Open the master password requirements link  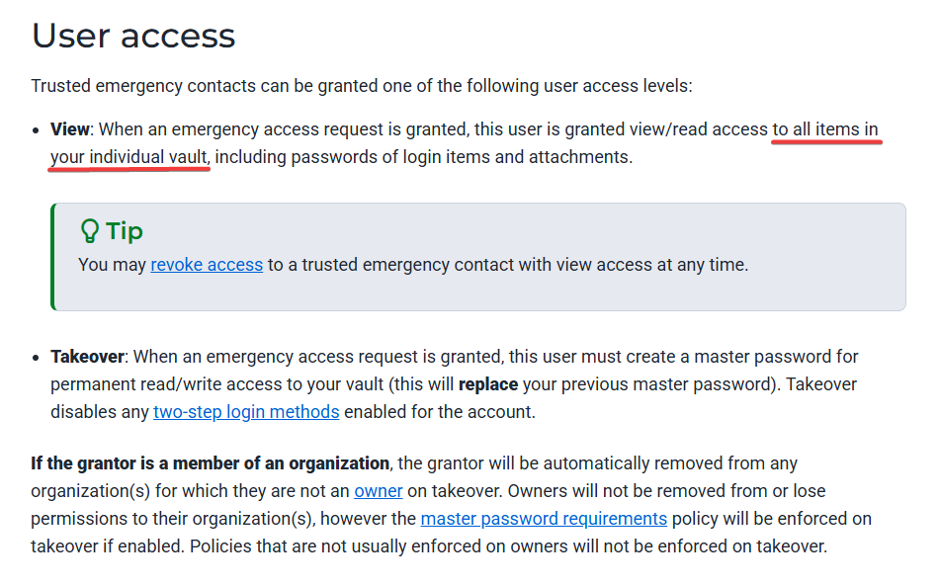544,519
